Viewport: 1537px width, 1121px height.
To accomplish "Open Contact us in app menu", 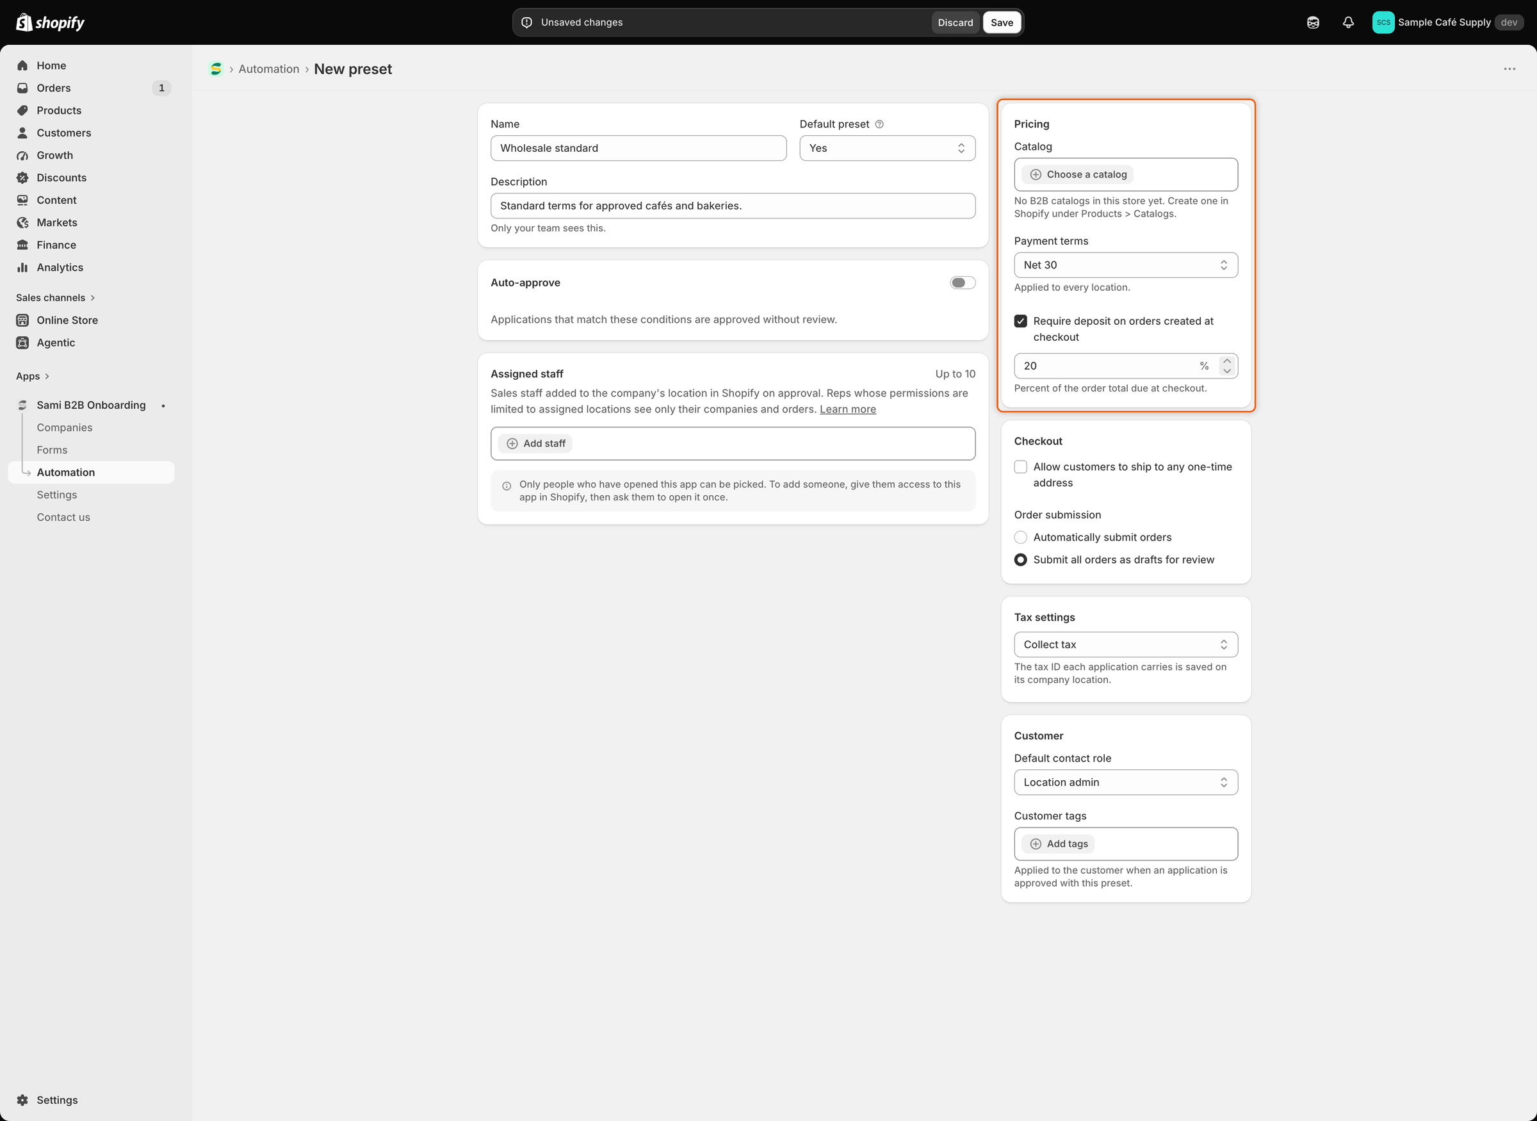I will 63,516.
